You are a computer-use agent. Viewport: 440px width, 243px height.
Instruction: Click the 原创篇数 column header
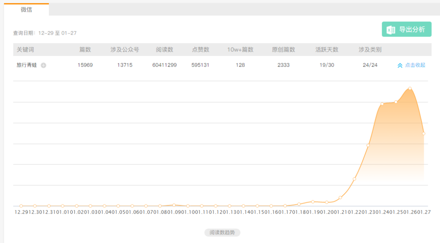coord(284,50)
